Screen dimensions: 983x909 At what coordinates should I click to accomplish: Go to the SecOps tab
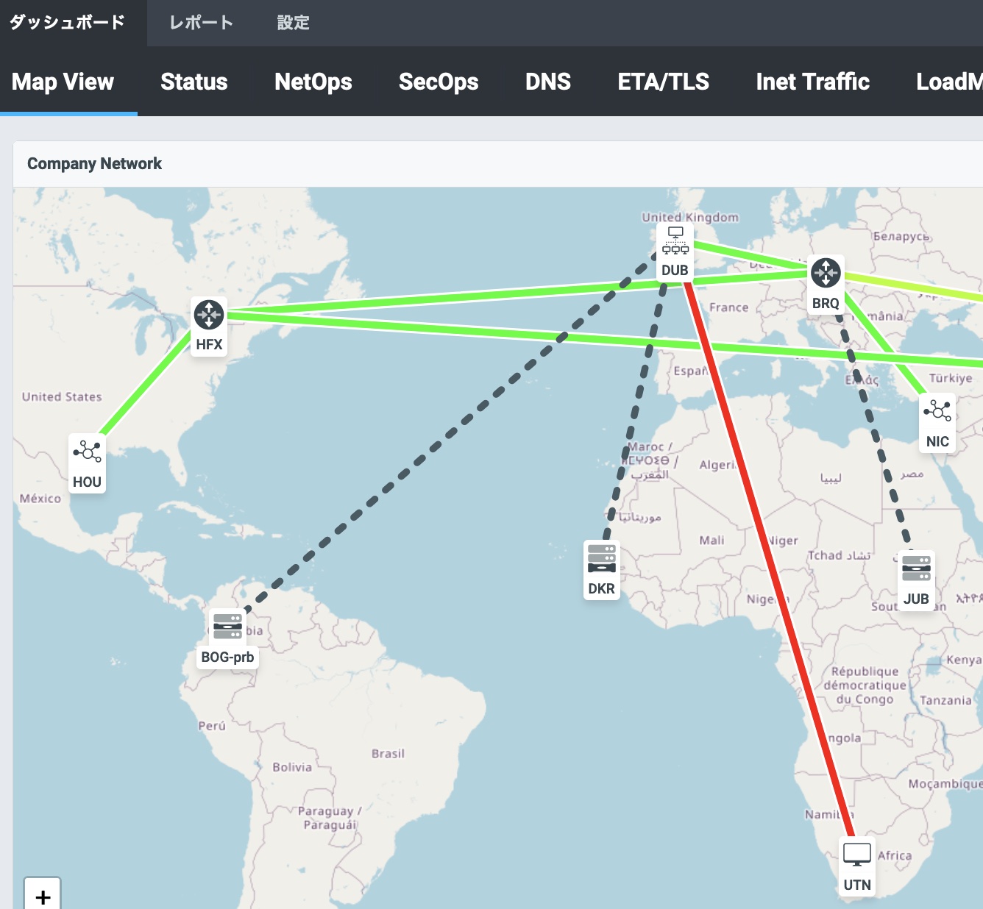(x=439, y=82)
